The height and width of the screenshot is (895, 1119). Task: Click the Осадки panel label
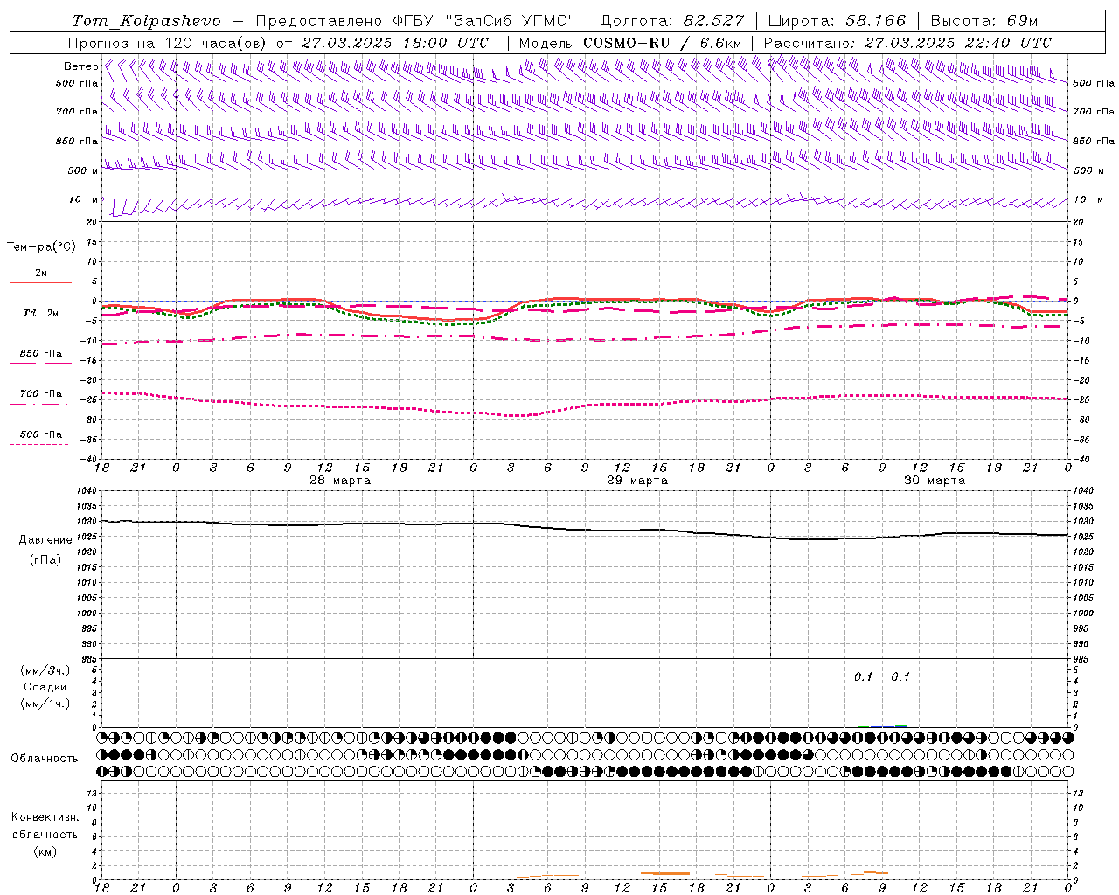(45, 687)
